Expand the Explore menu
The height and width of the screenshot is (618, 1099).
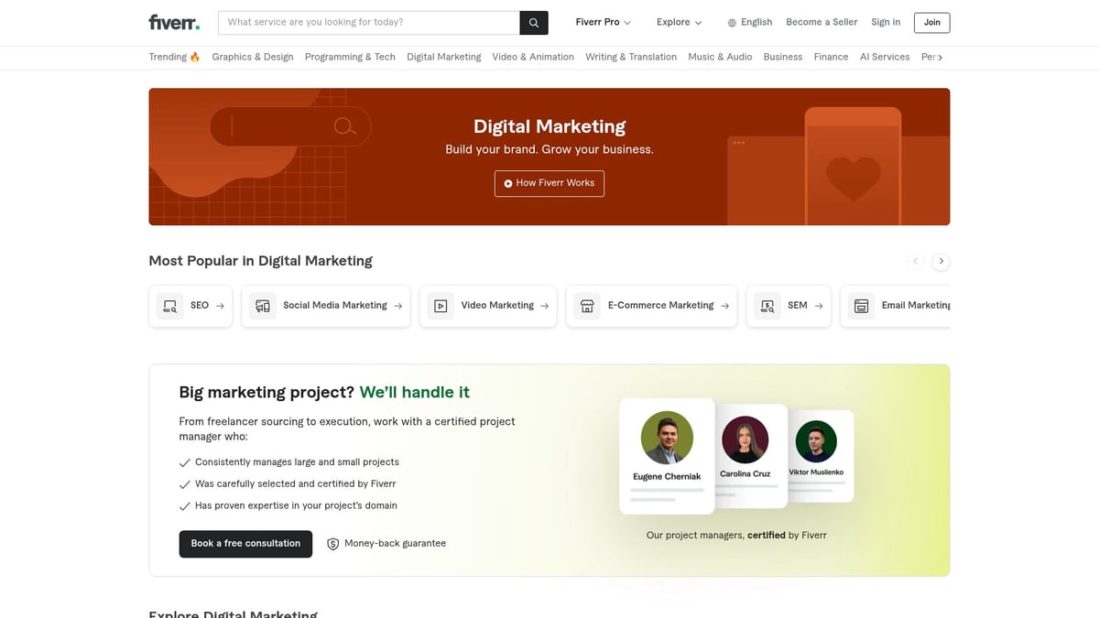(x=678, y=21)
